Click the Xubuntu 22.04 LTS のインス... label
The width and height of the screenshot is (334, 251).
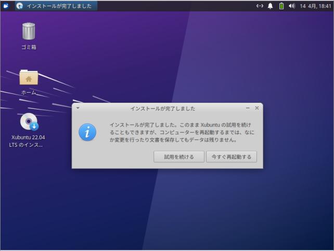pos(27,141)
